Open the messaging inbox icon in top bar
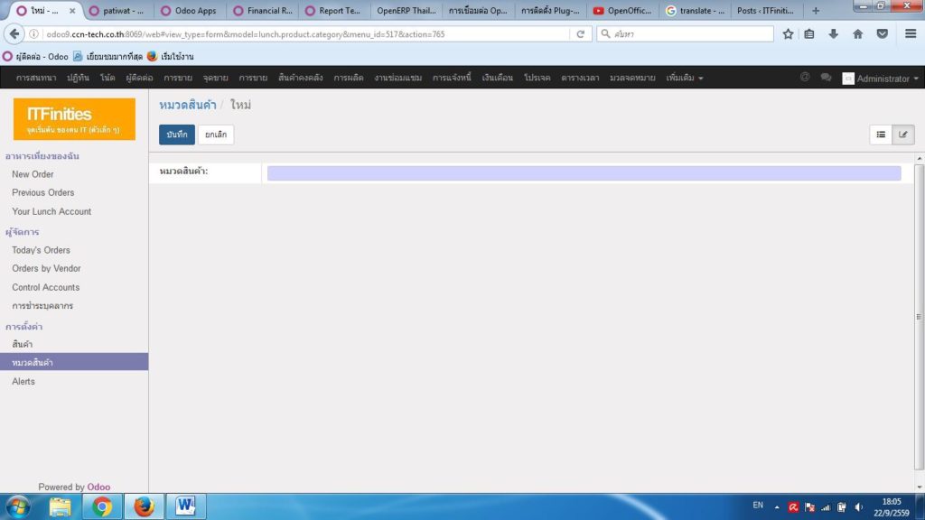The width and height of the screenshot is (925, 520). (x=804, y=78)
